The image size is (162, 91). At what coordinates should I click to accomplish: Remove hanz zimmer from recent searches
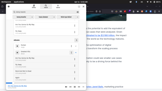pos(54,17)
